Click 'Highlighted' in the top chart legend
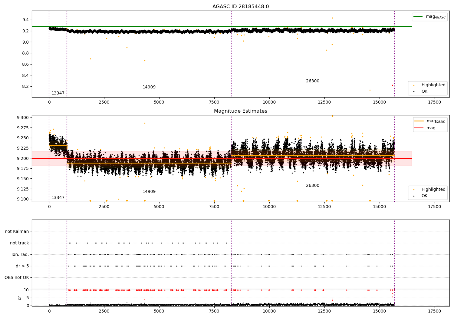 pyautogui.click(x=433, y=85)
